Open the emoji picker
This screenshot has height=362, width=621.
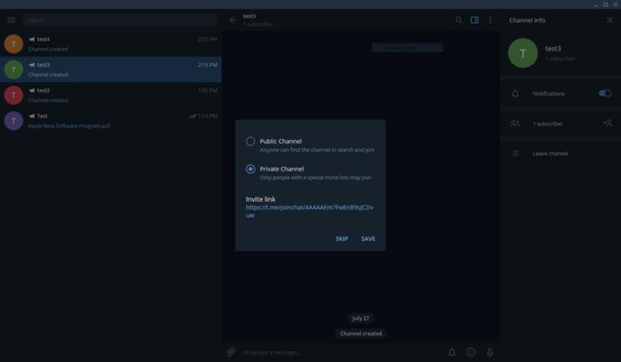(x=470, y=352)
